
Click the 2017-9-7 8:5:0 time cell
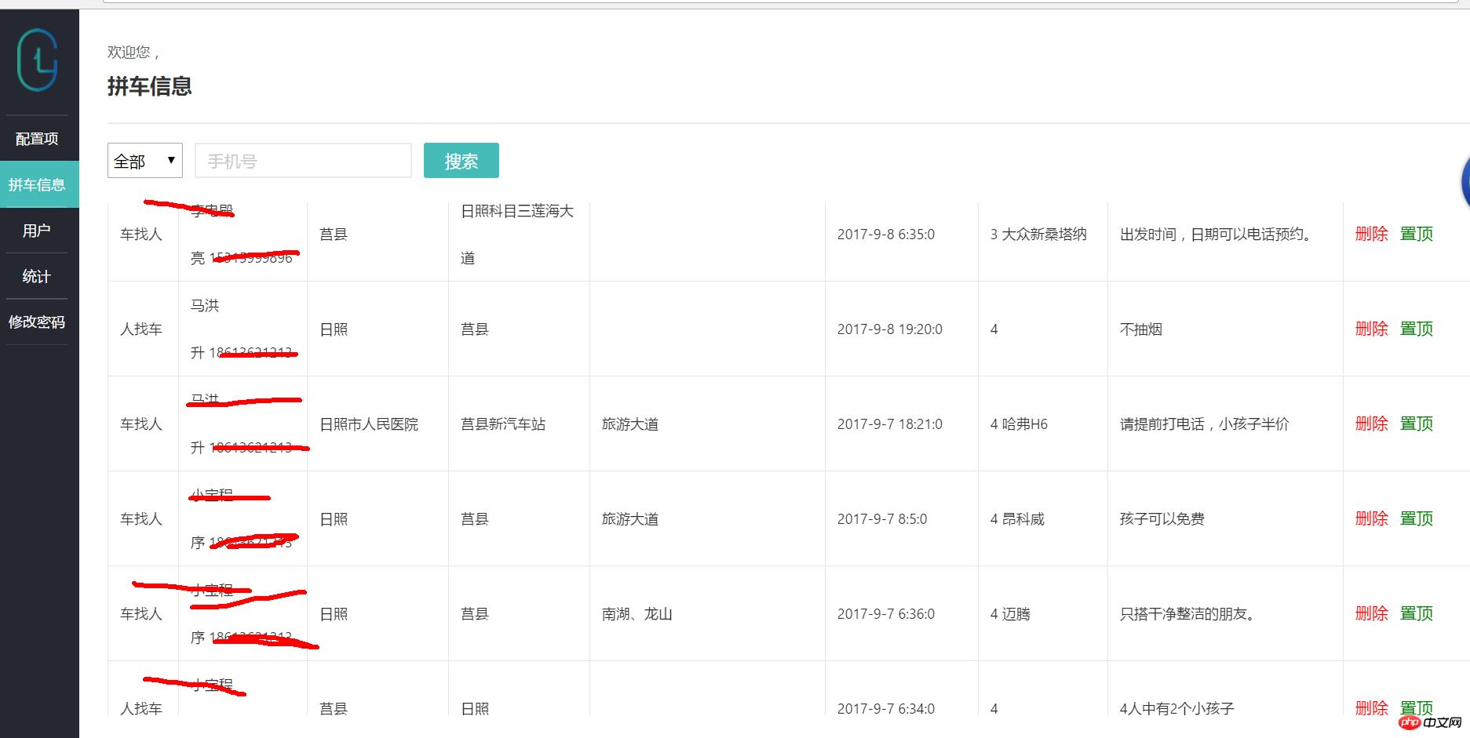click(x=882, y=519)
